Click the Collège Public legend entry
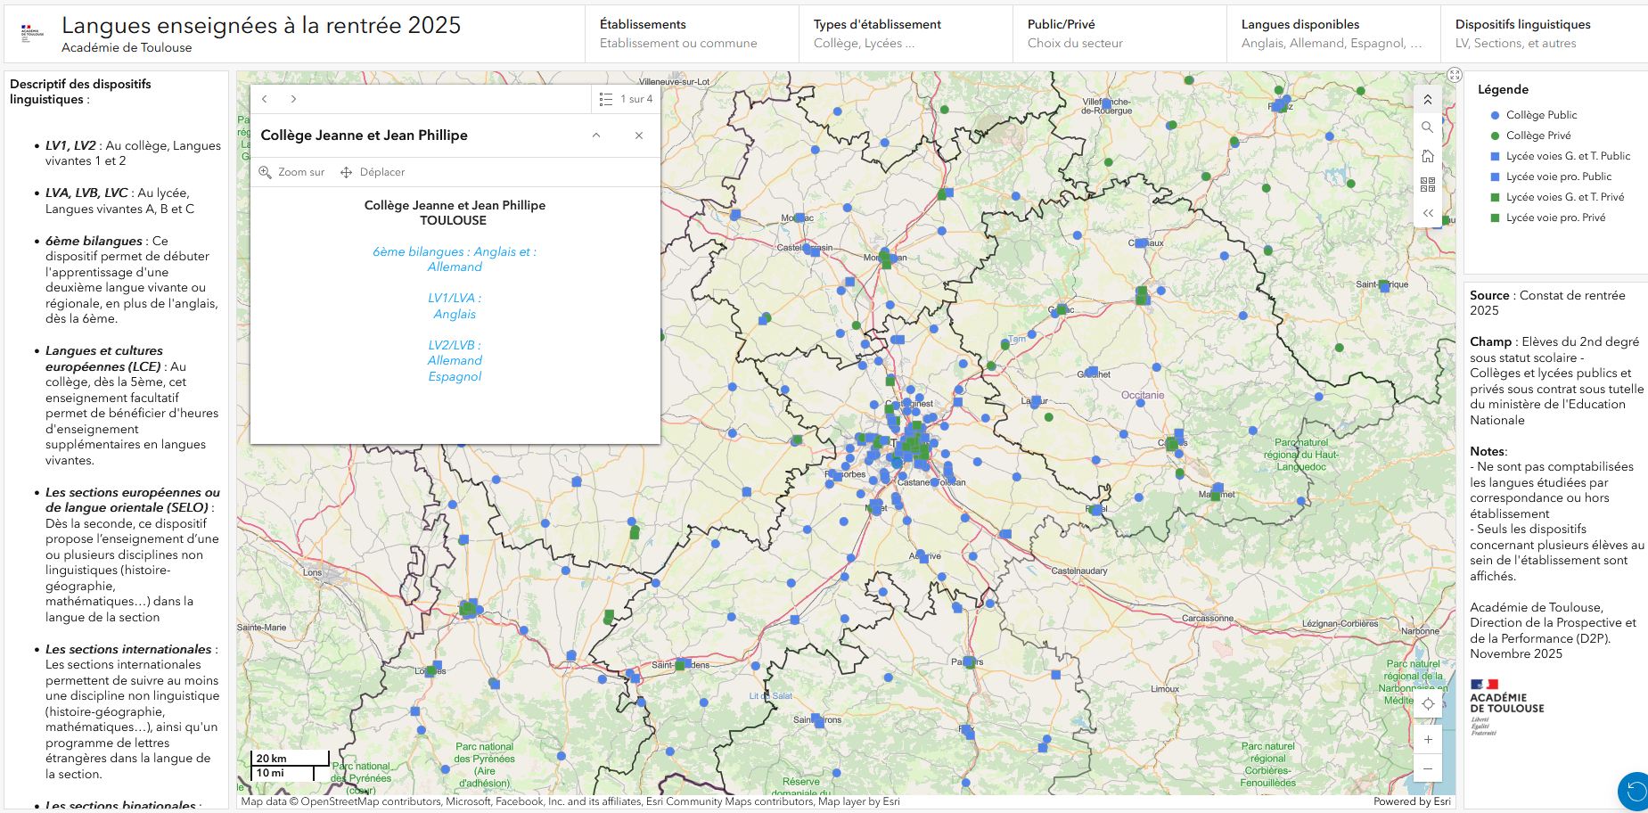1648x813 pixels. pos(1541,115)
